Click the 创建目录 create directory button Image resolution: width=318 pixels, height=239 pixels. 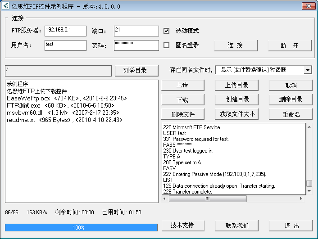236,99
